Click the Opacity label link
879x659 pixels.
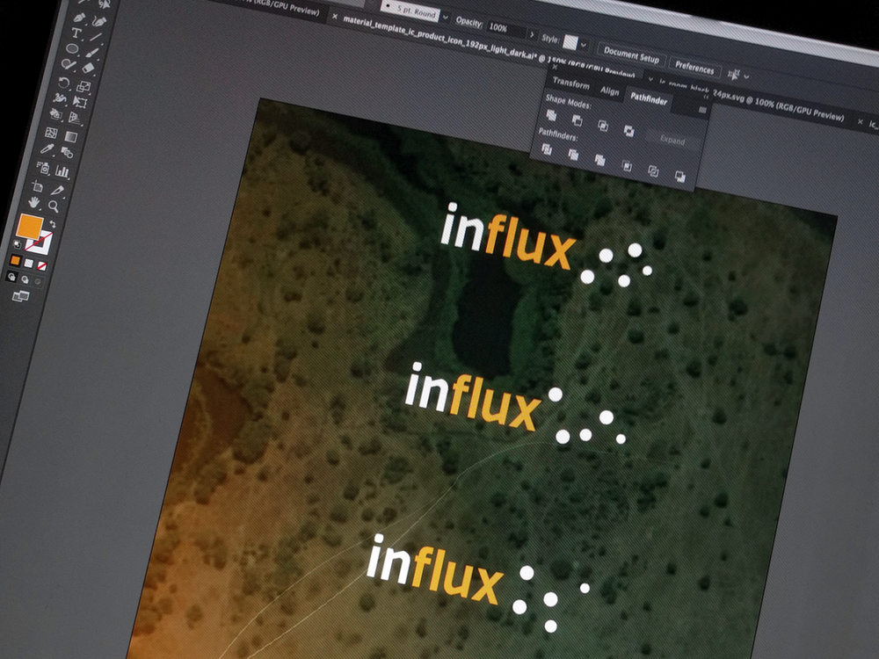coord(469,22)
